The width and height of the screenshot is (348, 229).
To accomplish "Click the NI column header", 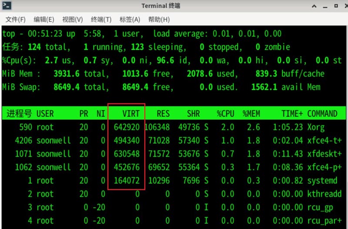I will [x=101, y=114].
